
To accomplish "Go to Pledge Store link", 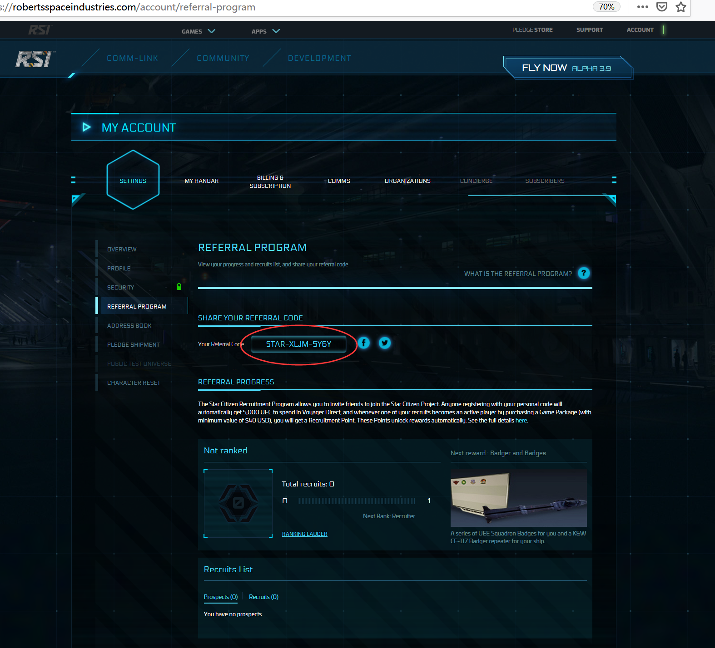I will pos(532,30).
